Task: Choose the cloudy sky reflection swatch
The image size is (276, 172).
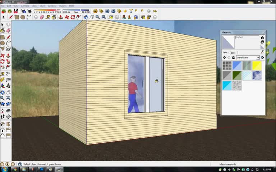Action: [257, 76]
